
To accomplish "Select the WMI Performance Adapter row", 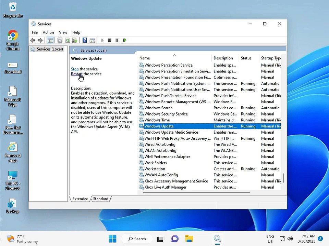I will (x=210, y=157).
